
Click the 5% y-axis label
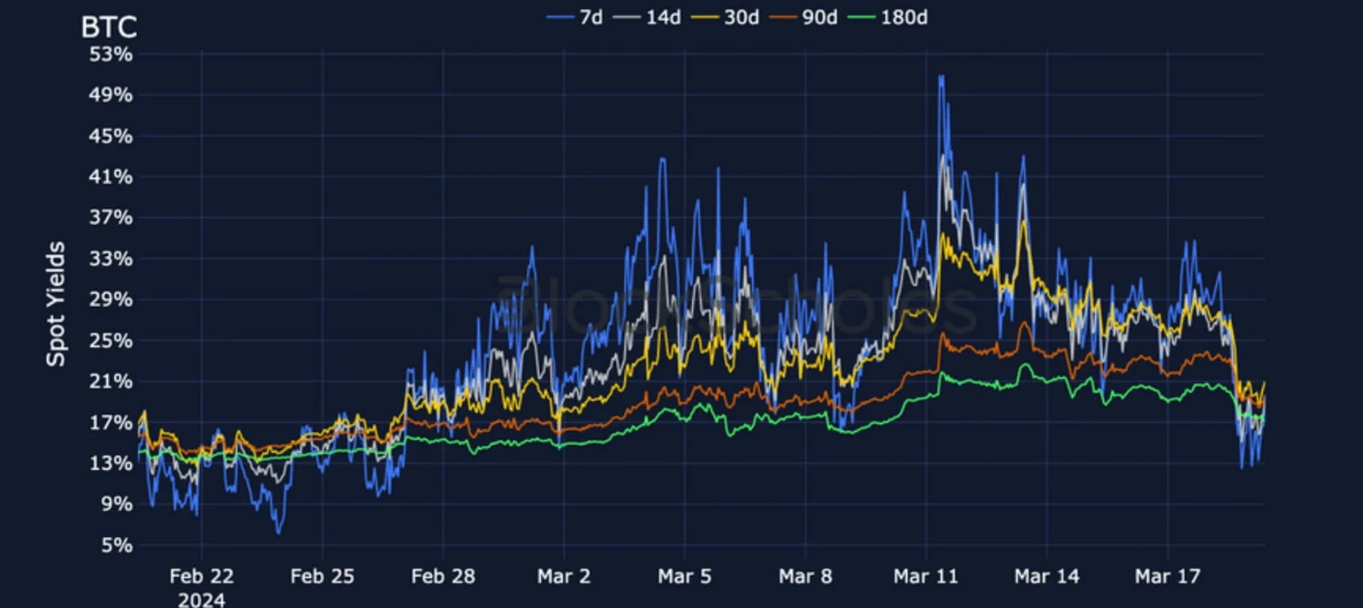click(117, 545)
